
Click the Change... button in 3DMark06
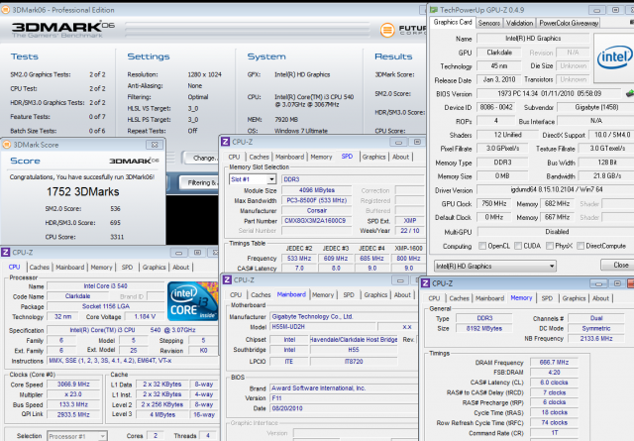coord(201,158)
